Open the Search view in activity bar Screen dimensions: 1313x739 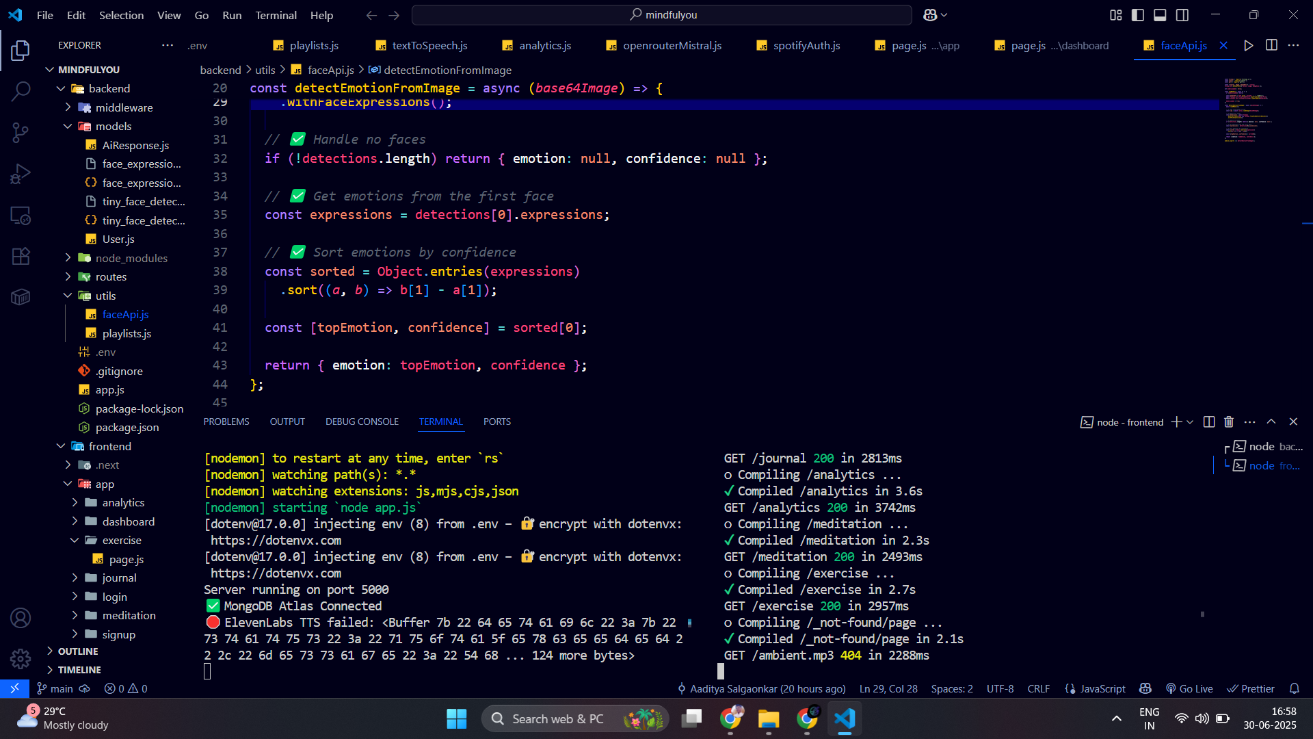[21, 91]
